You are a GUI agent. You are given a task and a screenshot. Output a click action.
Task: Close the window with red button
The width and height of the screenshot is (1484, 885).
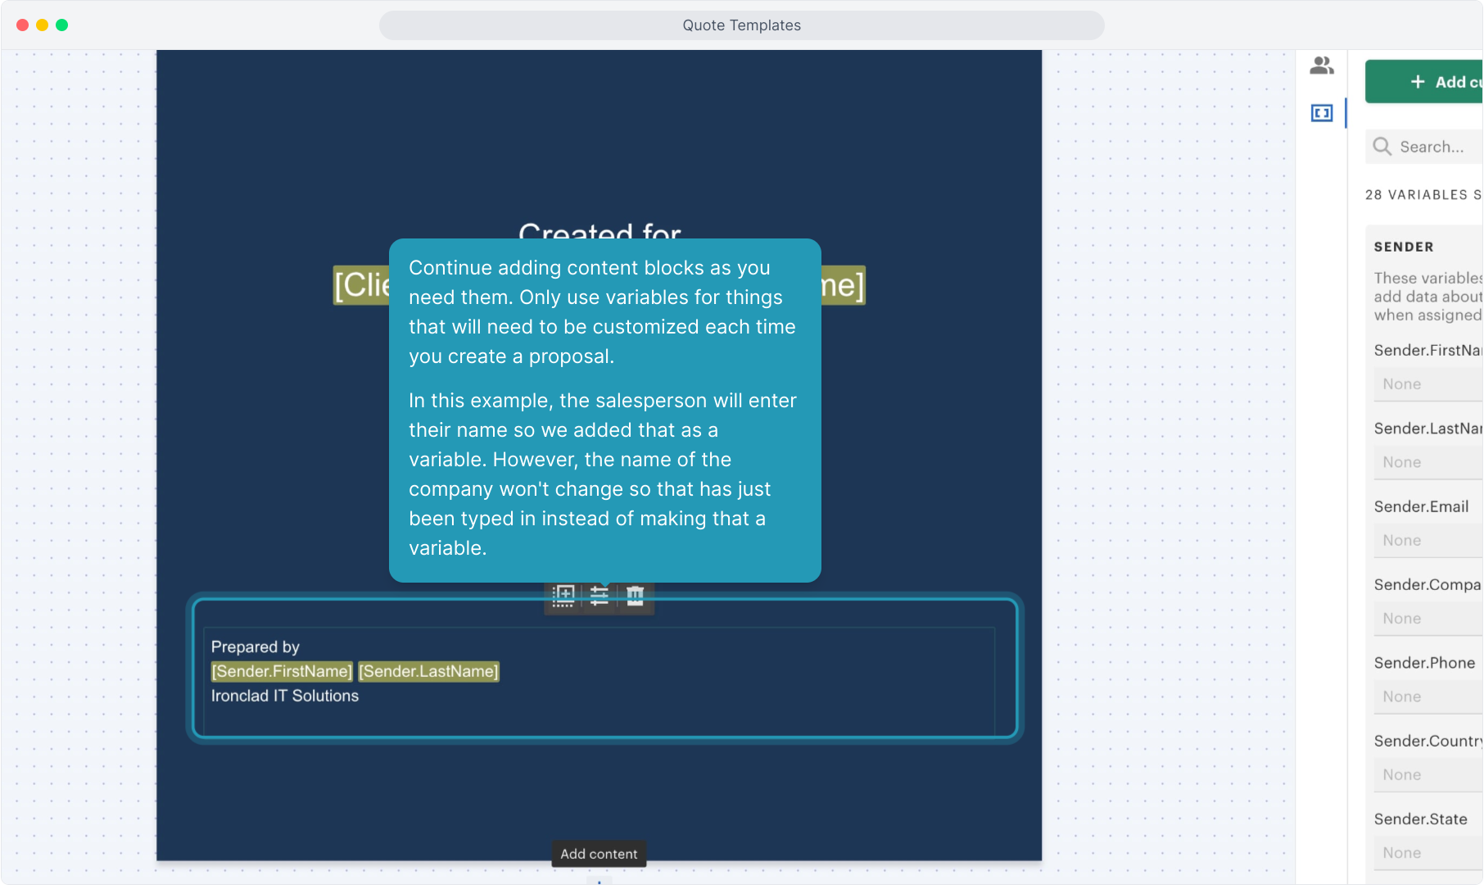point(23,25)
